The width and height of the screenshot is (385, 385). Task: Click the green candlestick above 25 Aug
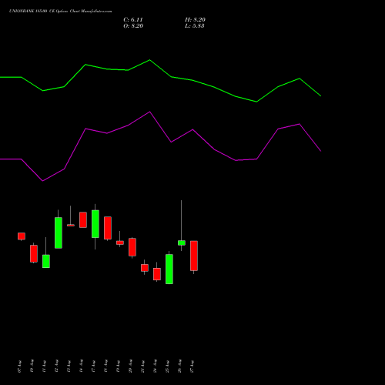click(x=169, y=269)
